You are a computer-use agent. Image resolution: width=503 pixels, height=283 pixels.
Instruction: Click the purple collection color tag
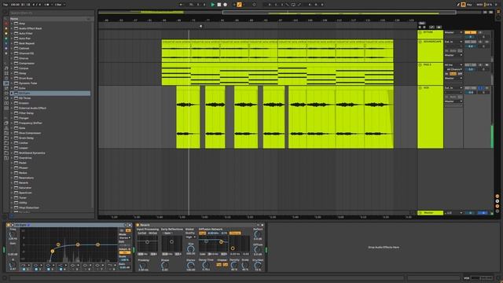[x=6, y=49]
